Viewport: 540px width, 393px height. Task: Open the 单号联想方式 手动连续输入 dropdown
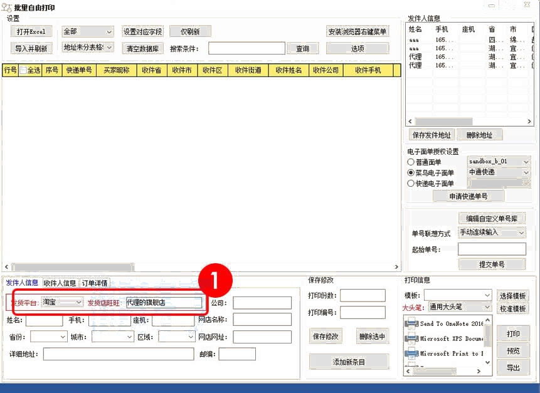tap(491, 233)
